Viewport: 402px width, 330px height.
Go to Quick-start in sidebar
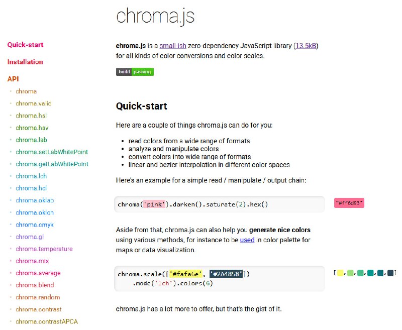pos(26,45)
